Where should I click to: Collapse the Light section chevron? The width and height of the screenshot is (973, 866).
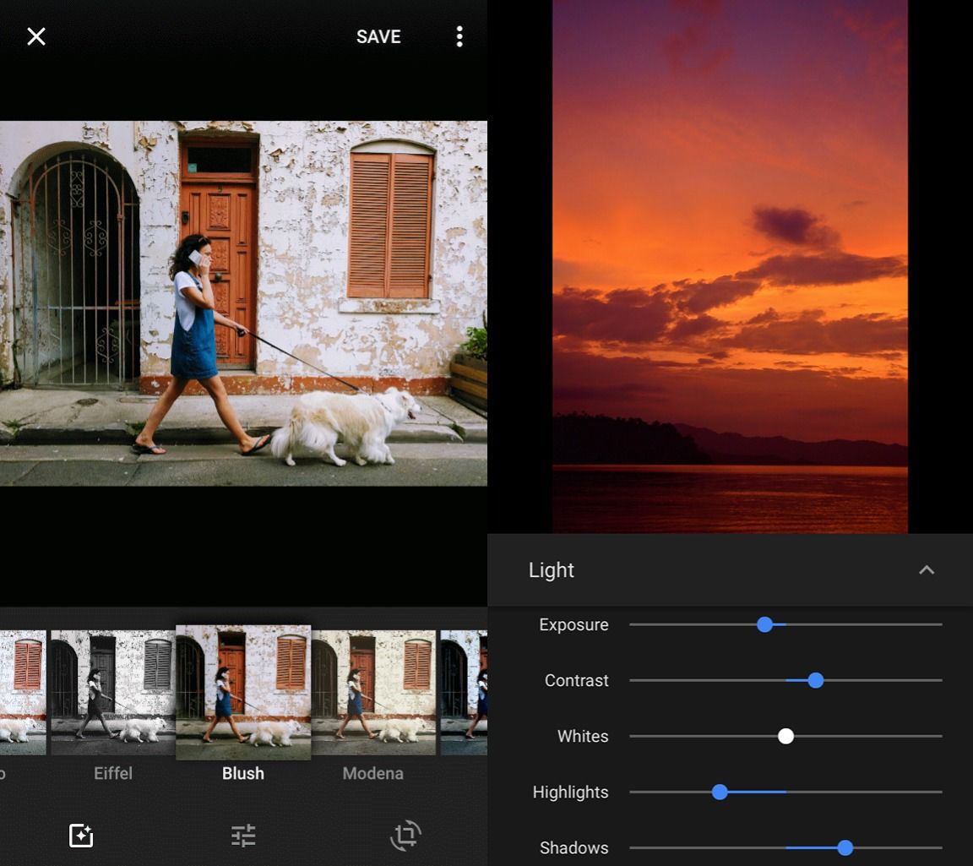point(927,570)
